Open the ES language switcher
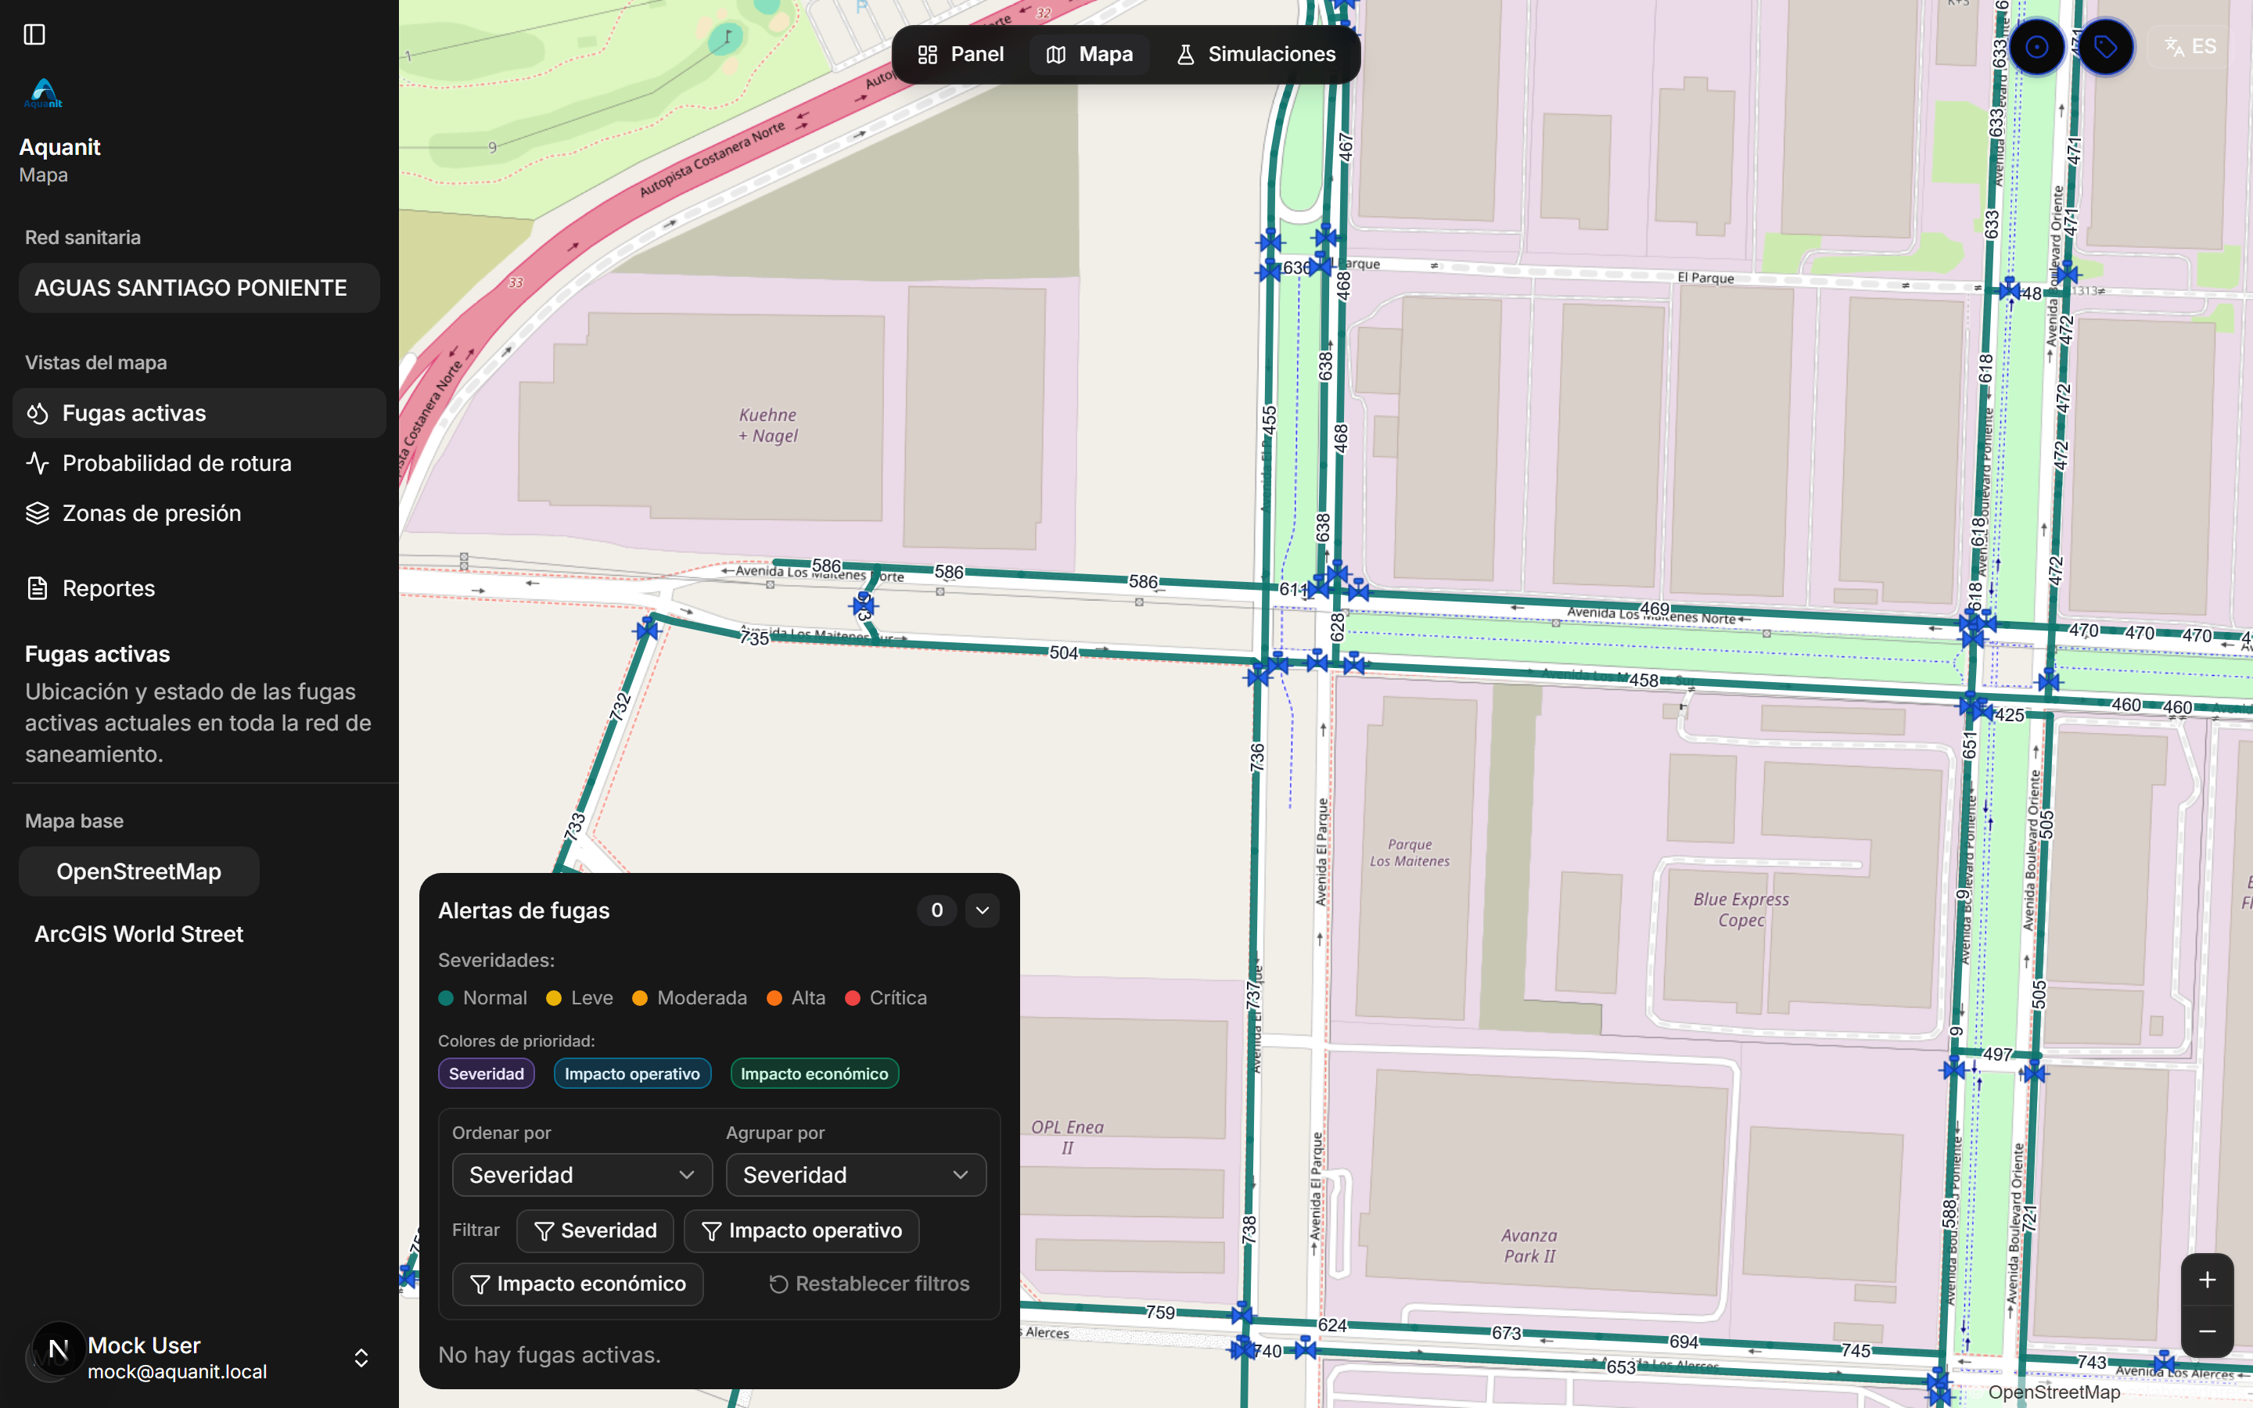Image resolution: width=2253 pixels, height=1408 pixels. [2190, 47]
